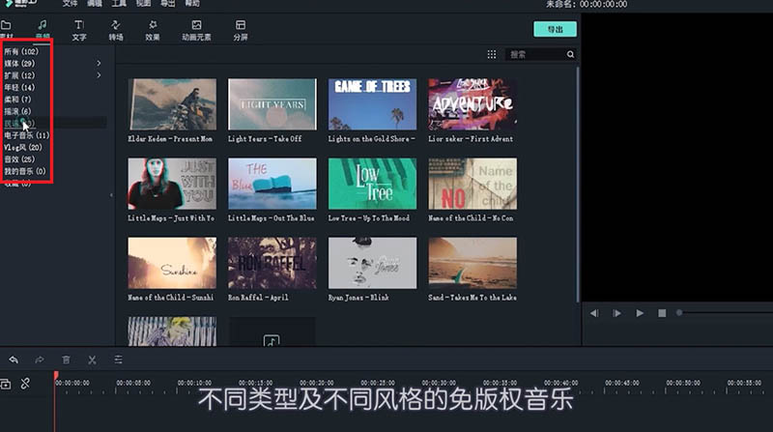Click the add track icon

pos(6,384)
